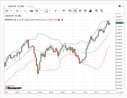Fast forward the chart

(x=85, y=11)
